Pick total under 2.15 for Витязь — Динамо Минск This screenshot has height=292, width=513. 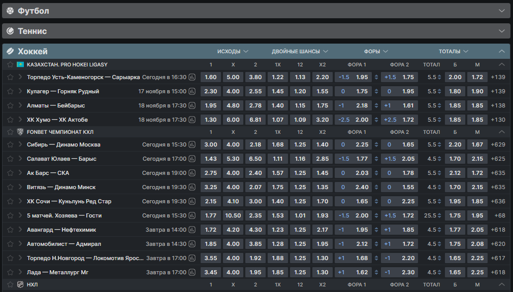pos(477,187)
